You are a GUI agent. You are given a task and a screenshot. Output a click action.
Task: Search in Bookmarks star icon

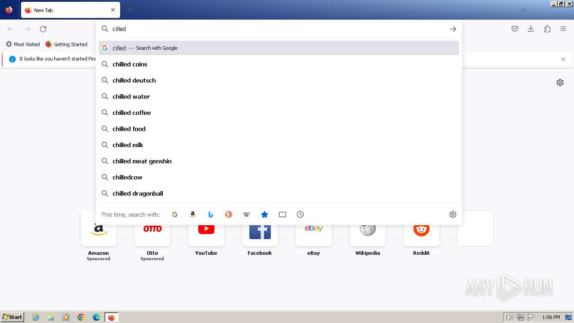(x=265, y=214)
